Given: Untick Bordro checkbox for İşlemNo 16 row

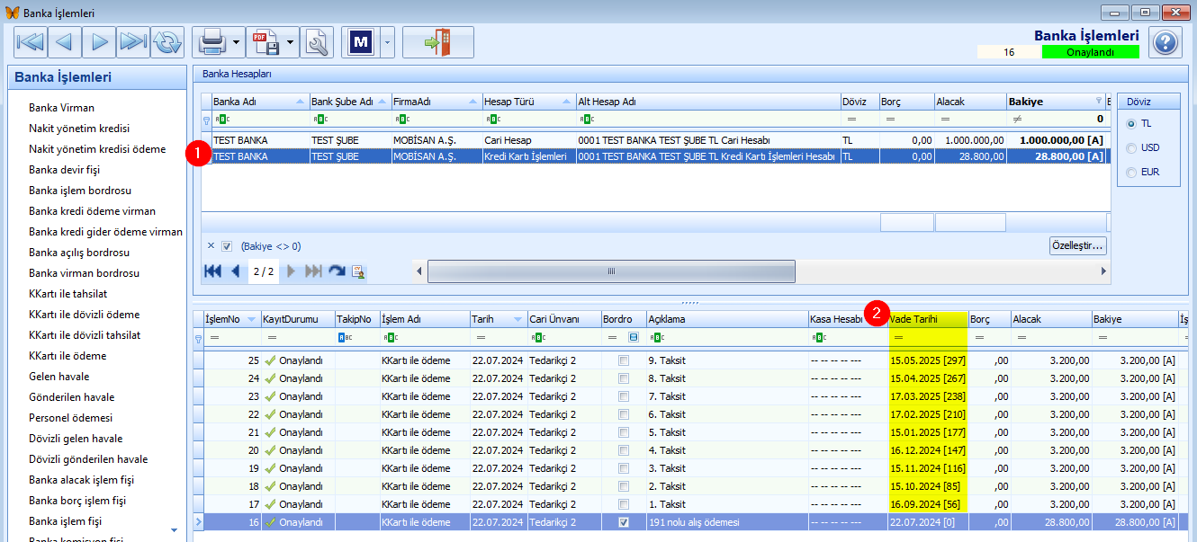Looking at the screenshot, I should tap(624, 522).
